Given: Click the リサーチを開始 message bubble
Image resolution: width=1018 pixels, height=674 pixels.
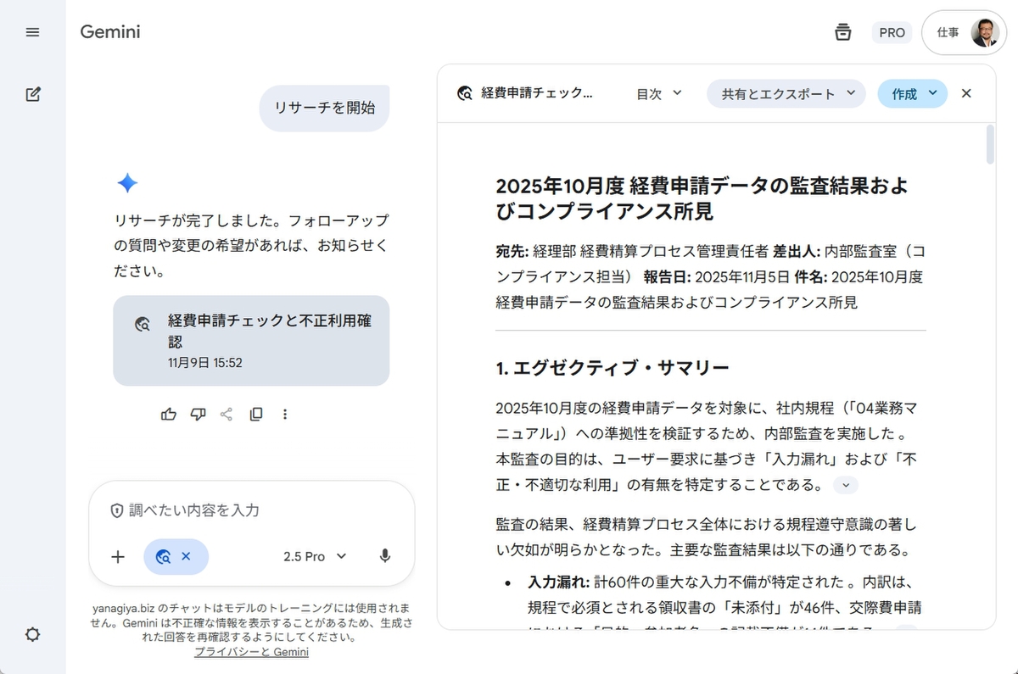Looking at the screenshot, I should pyautogui.click(x=324, y=108).
